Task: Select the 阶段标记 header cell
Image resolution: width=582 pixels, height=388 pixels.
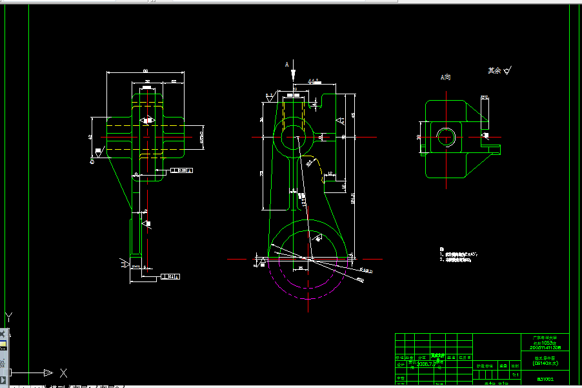Action: pos(485,366)
